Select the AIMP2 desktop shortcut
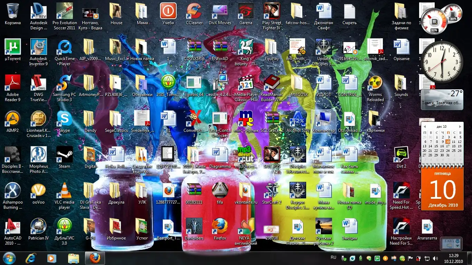472x265 pixels. tap(13, 119)
